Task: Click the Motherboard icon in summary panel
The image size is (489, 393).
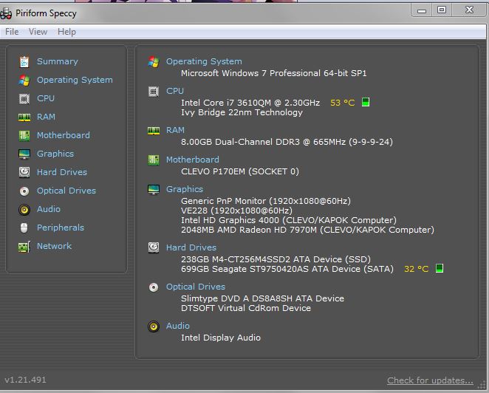Action: point(154,160)
